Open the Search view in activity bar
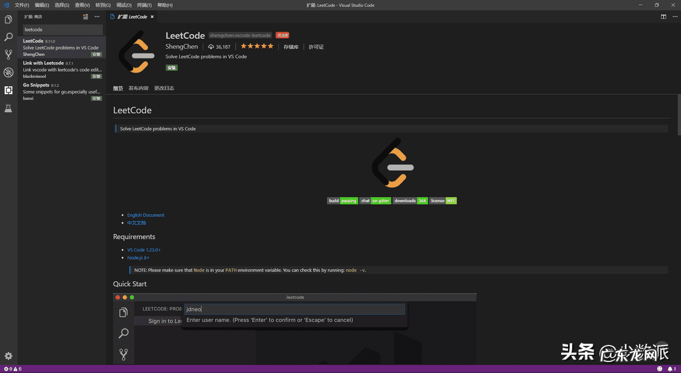This screenshot has width=681, height=373. (x=9, y=37)
